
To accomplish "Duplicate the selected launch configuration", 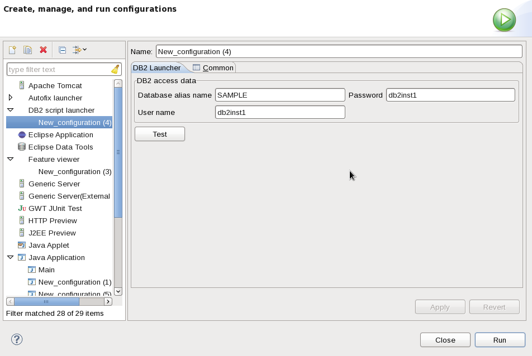I will pos(27,50).
